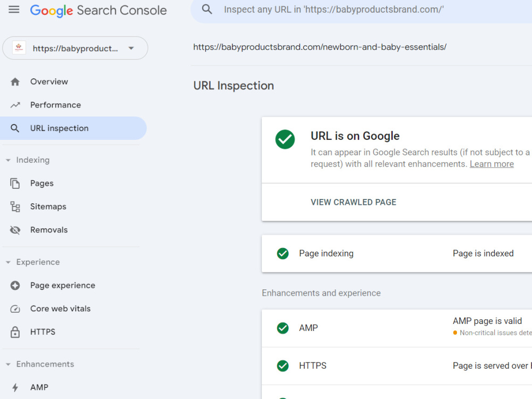Select URL inspection in the sidebar

[73, 128]
